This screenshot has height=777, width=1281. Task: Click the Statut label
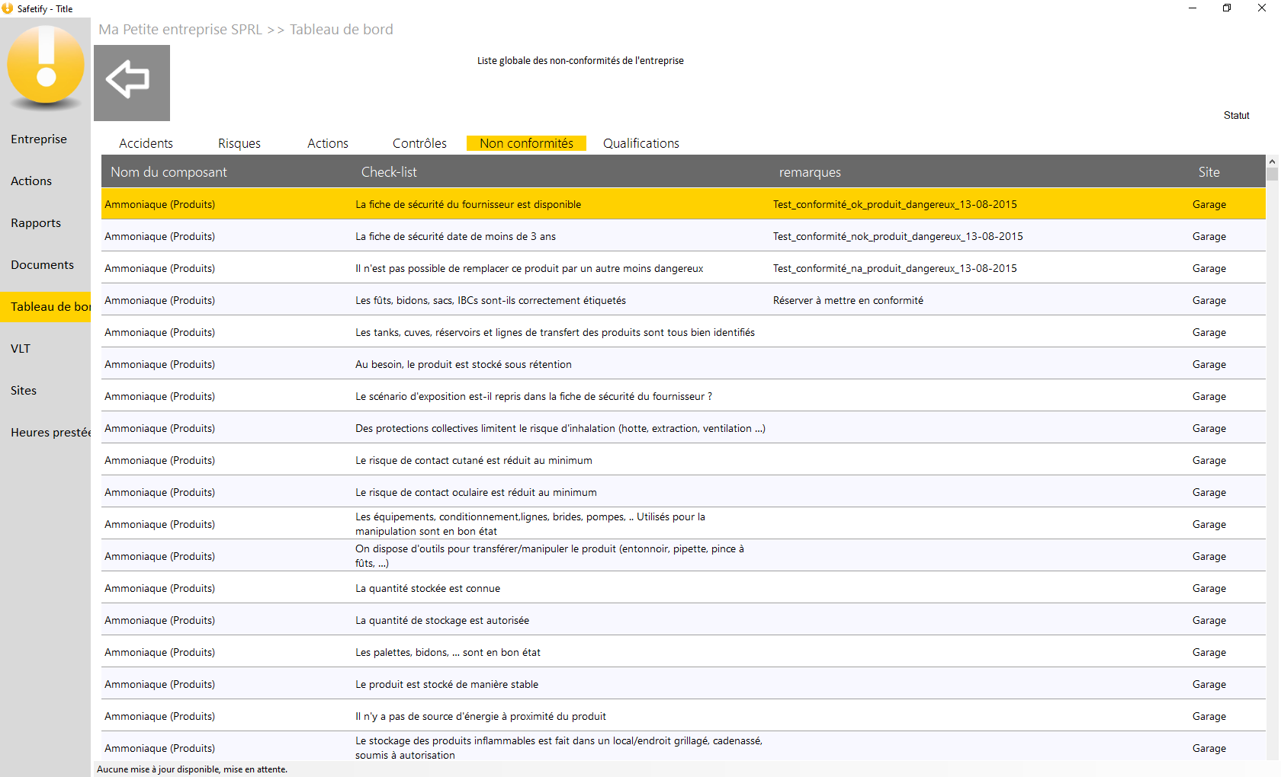pyautogui.click(x=1236, y=115)
